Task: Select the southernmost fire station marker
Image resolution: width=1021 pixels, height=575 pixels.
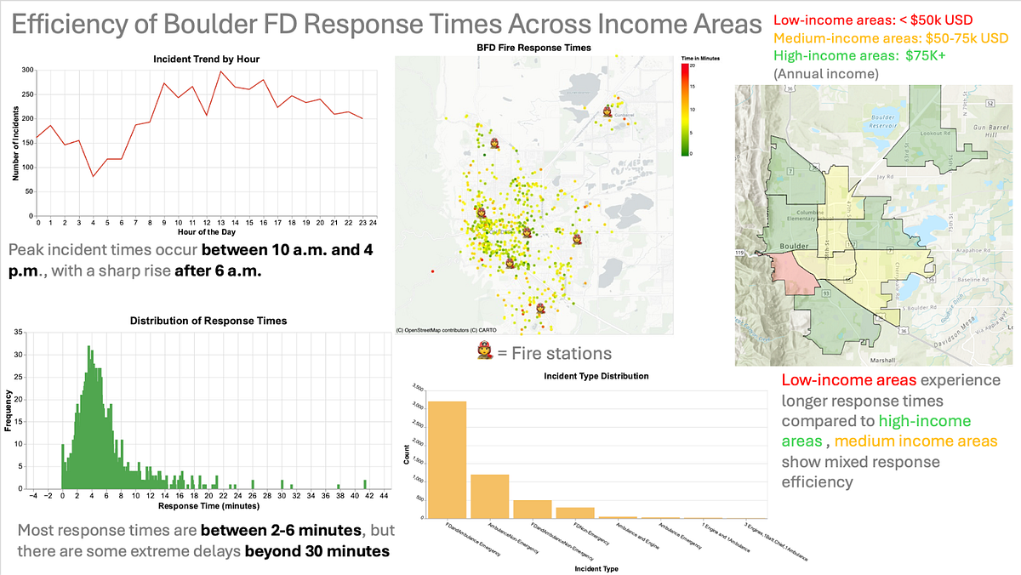Action: pos(540,308)
